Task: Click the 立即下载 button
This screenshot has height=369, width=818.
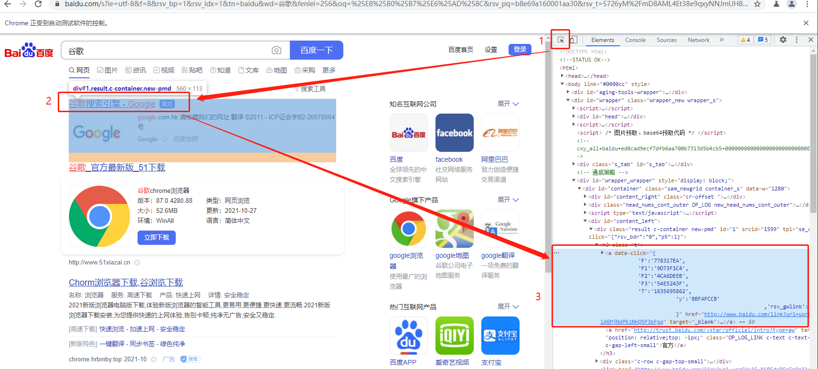Action: 157,237
